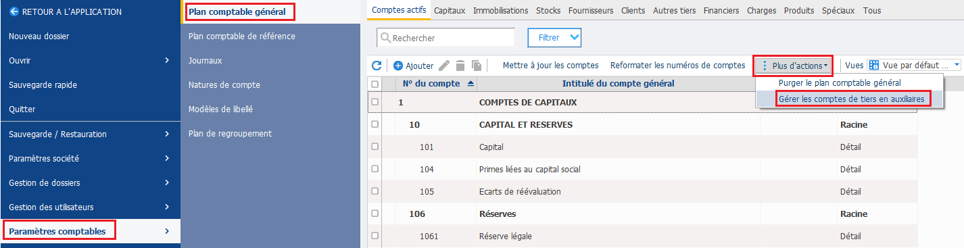Switch to Immobilisations tab
The image size is (964, 248).
click(500, 11)
